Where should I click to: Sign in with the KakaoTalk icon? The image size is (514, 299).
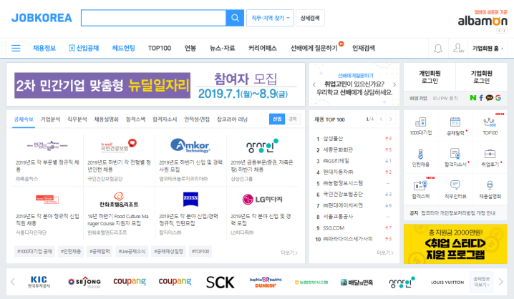(x=490, y=97)
